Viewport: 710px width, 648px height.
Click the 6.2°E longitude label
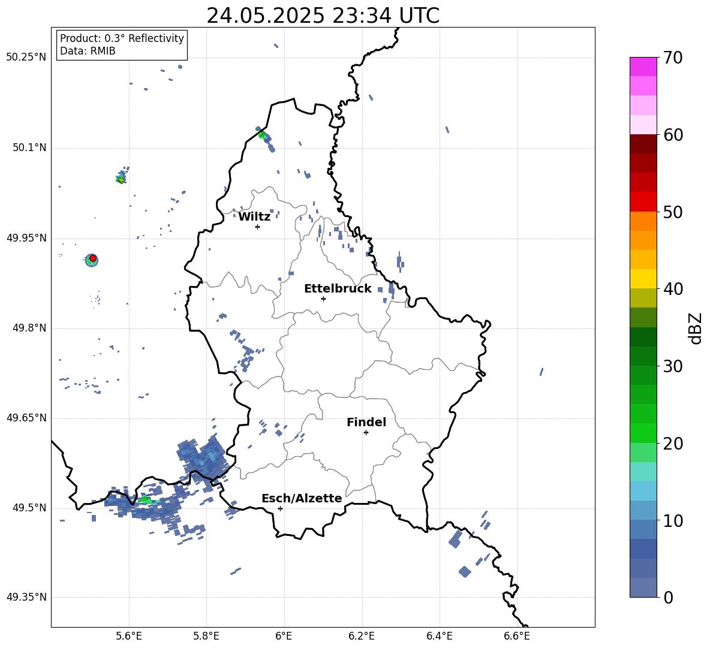[362, 636]
